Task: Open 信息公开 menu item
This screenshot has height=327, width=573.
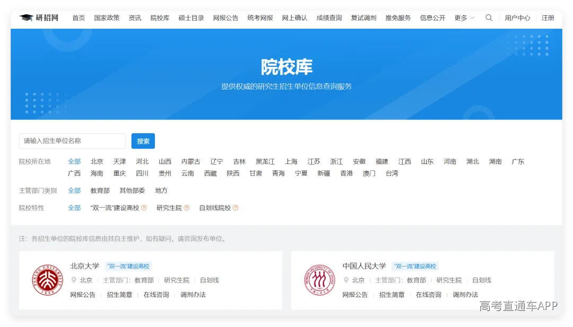Action: (x=433, y=18)
